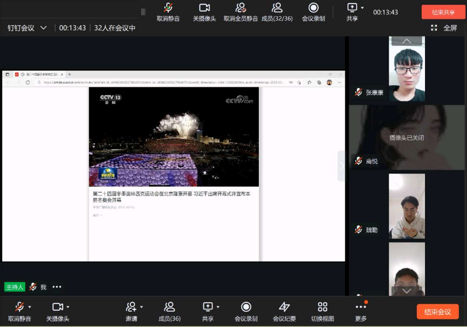Screen dimensions: 467x327
Task: Click 取消全员静音 in the top toolbar
Action: tap(241, 12)
